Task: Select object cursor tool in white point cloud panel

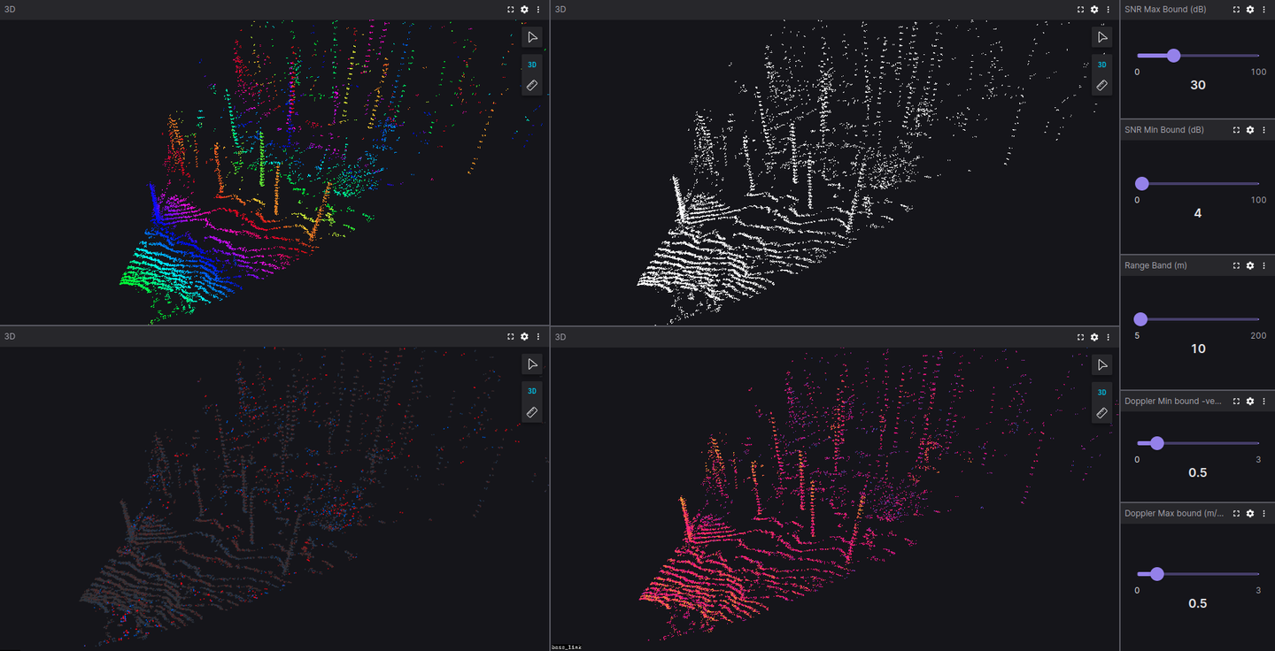Action: point(1101,37)
